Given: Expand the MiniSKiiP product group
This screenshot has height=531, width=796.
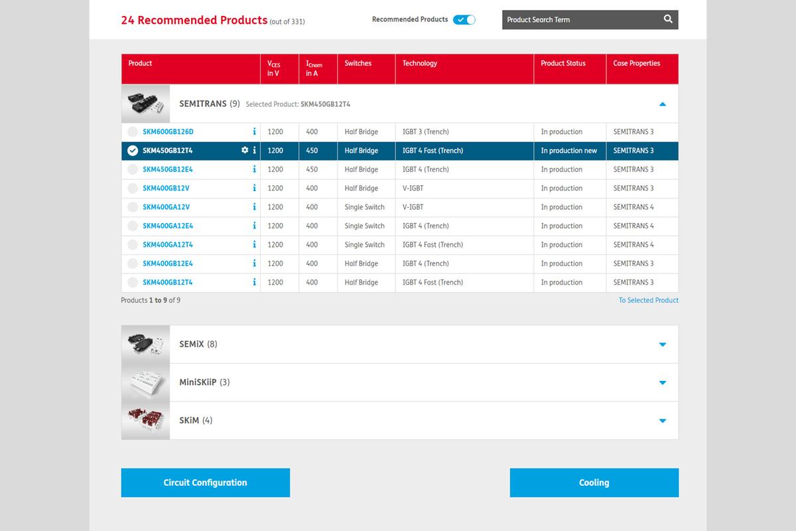Looking at the screenshot, I should (x=662, y=383).
